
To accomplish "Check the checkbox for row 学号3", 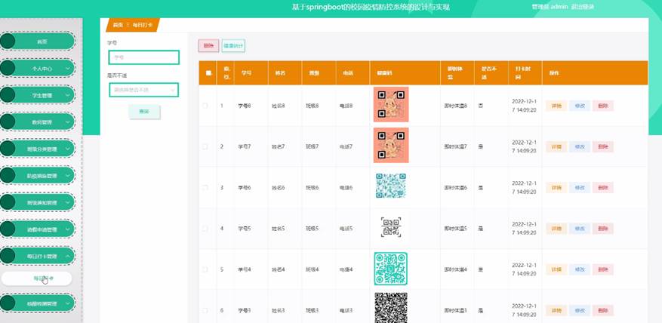I will pyautogui.click(x=205, y=310).
